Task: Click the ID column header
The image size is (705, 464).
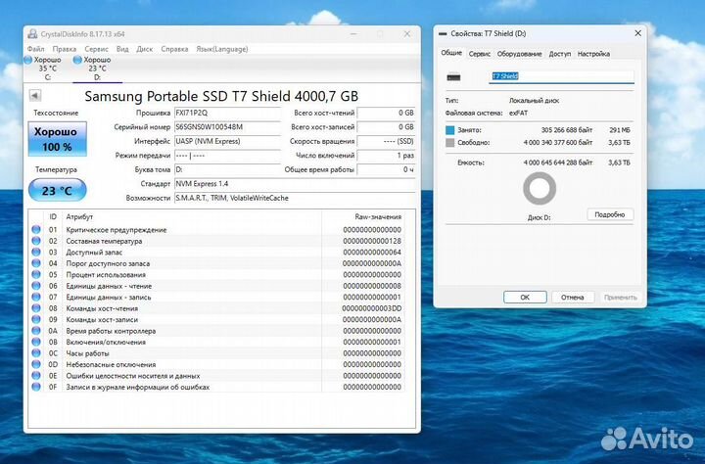Action: tap(53, 216)
